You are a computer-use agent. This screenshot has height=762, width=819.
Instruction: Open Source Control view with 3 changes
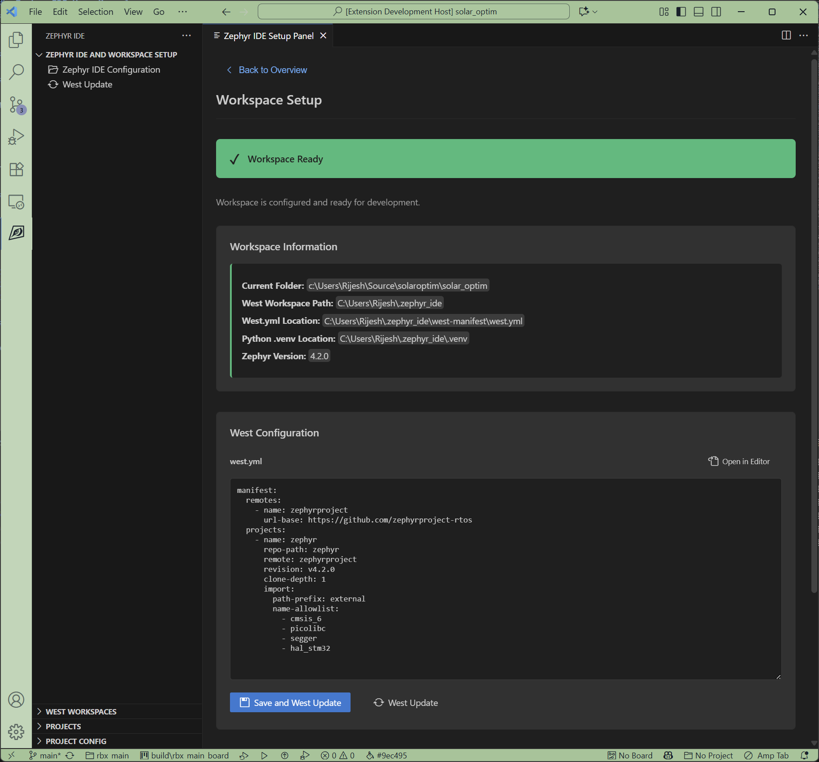point(16,105)
